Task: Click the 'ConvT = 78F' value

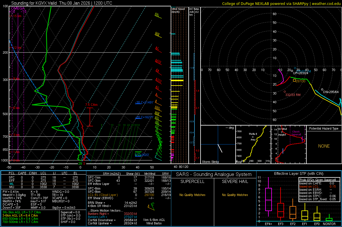Action: [x=39, y=198]
